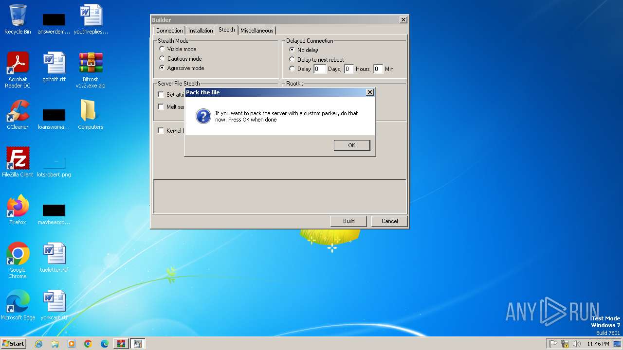Select the Computers folder icon
The height and width of the screenshot is (350, 623).
91,115
